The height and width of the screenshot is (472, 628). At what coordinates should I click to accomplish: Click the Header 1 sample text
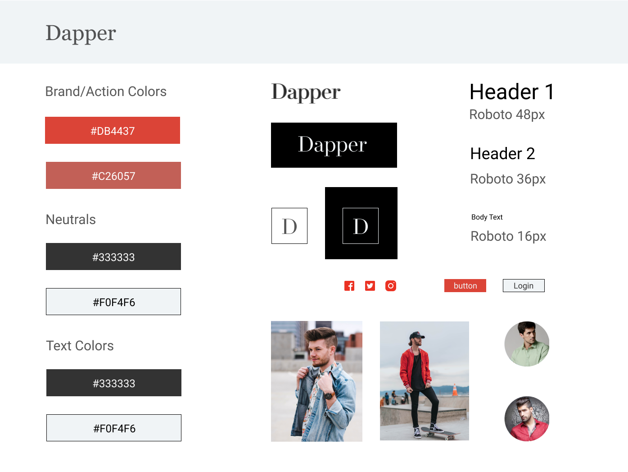512,92
